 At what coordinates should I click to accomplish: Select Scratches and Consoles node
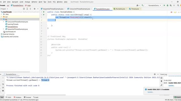(x=11, y=37)
